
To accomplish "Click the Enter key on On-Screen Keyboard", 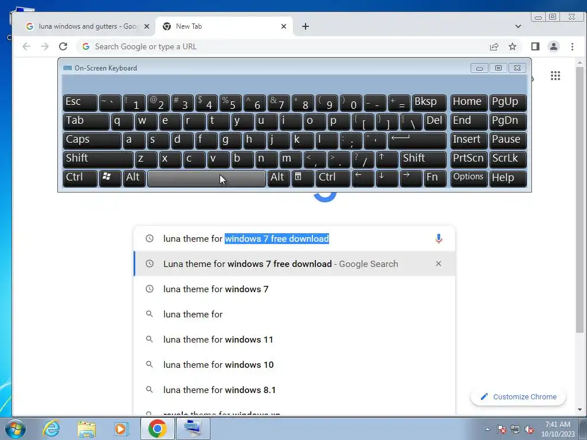I will point(417,140).
